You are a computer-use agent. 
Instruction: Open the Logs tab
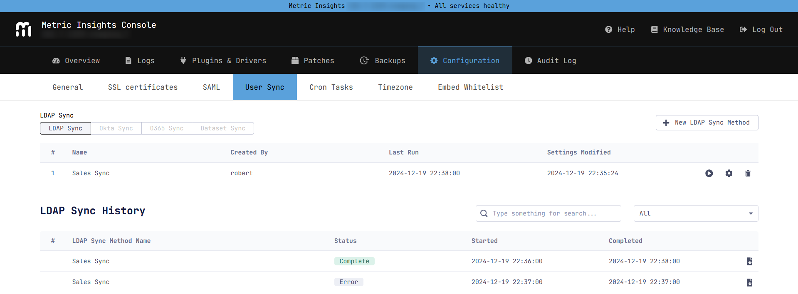(140, 61)
